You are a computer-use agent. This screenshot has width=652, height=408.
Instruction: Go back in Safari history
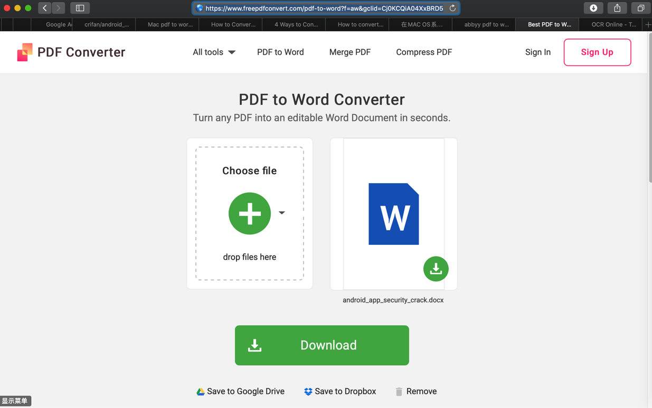coord(45,8)
